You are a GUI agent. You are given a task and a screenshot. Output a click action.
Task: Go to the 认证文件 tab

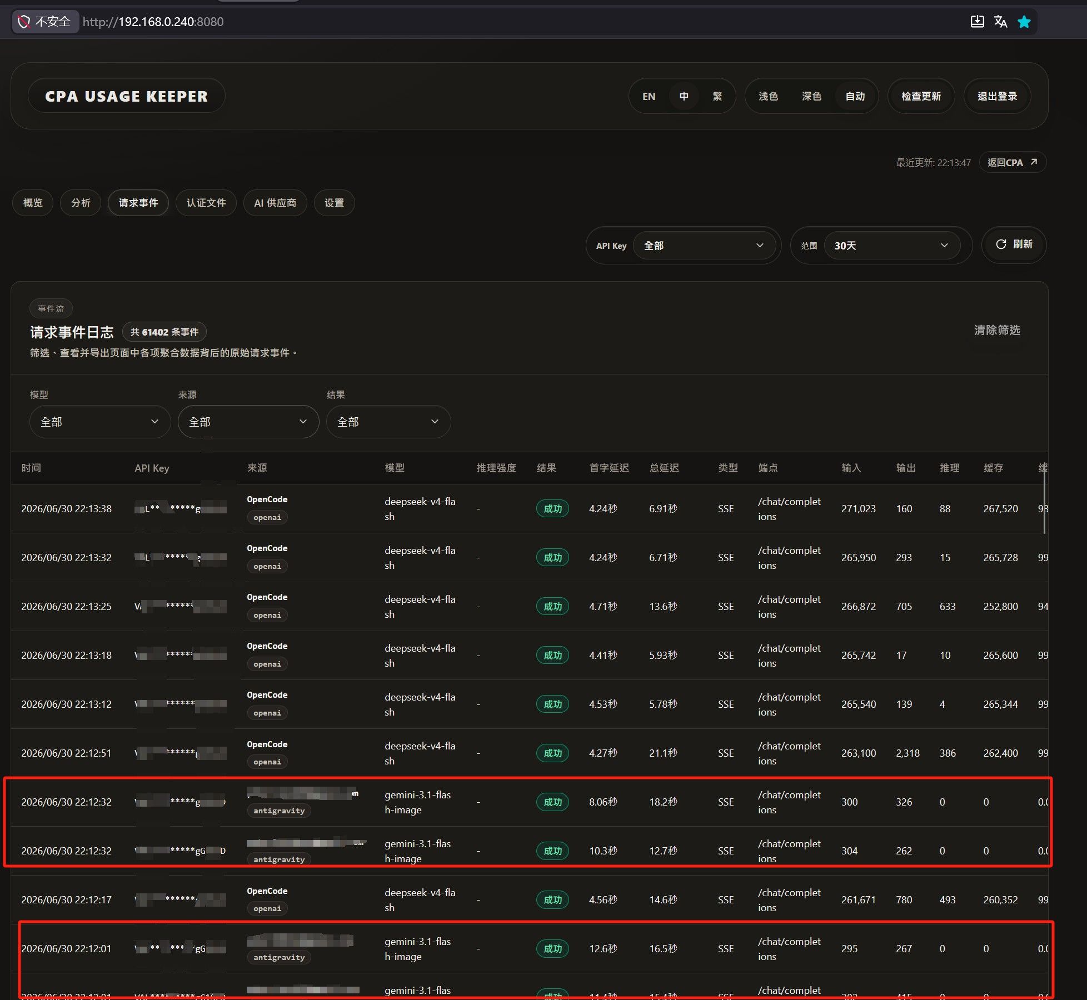coord(206,203)
